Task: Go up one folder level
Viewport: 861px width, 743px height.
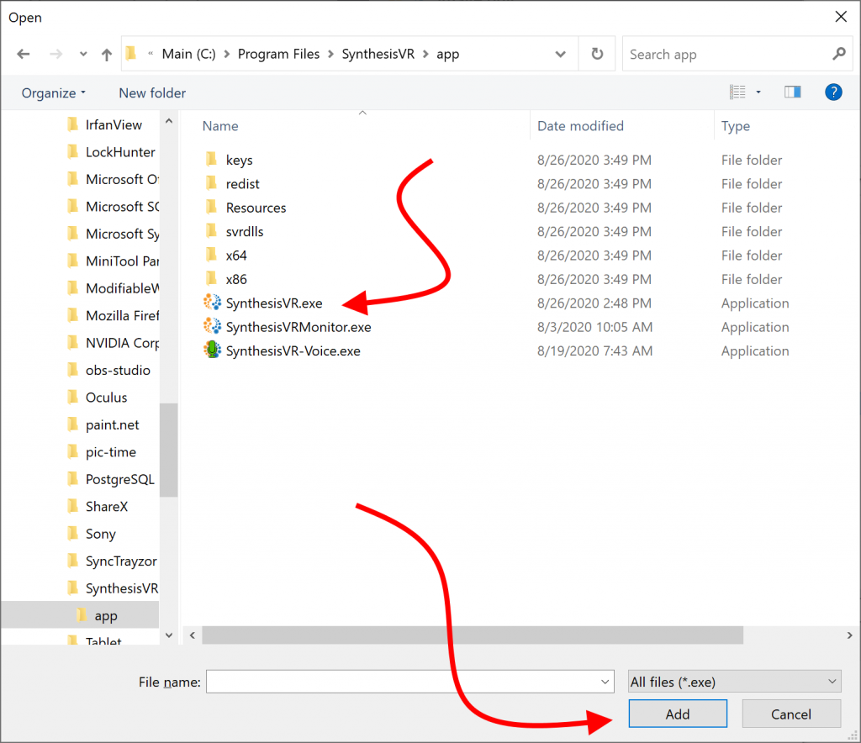Action: tap(107, 54)
